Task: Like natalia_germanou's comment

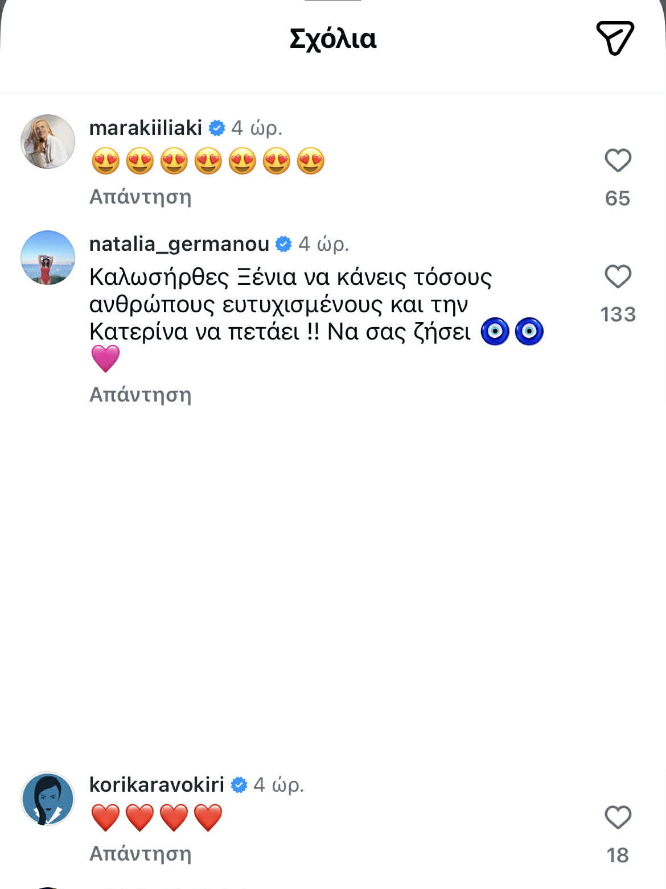Action: tap(618, 276)
